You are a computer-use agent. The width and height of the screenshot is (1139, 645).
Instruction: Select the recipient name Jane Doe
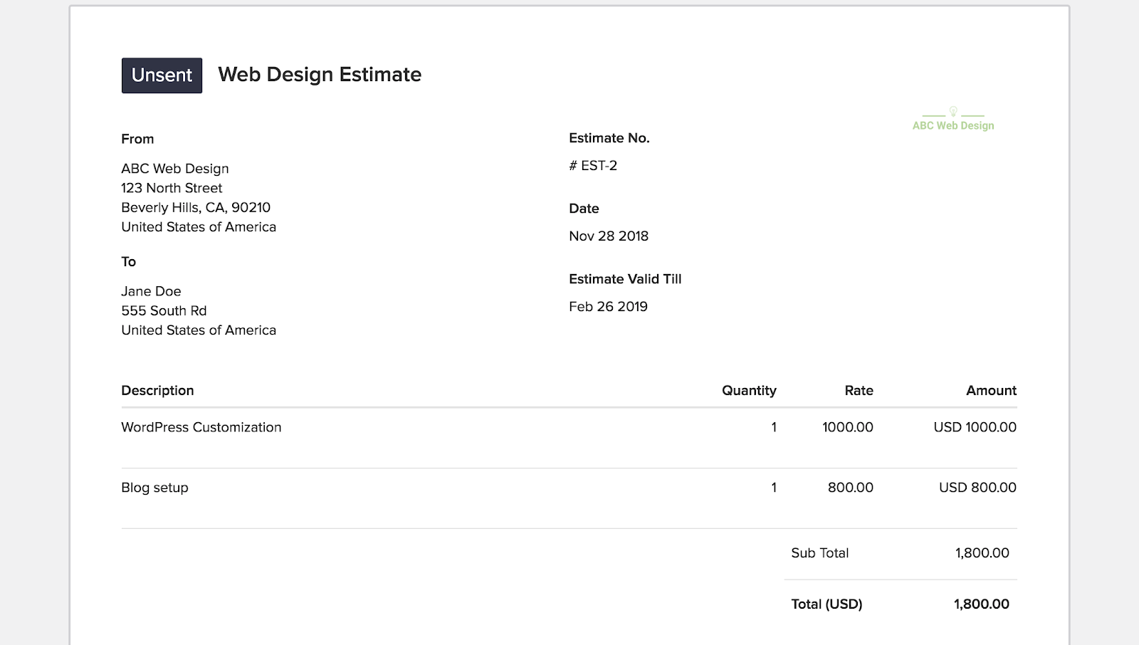click(x=150, y=291)
